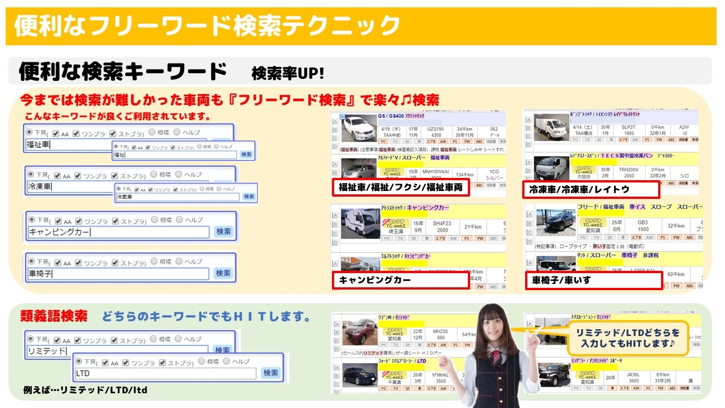Click 検索 button next to the キャンピングカー field
Image resolution: width=725 pixels, height=408 pixels.
224,231
